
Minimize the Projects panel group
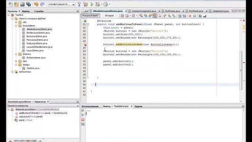[78, 11]
